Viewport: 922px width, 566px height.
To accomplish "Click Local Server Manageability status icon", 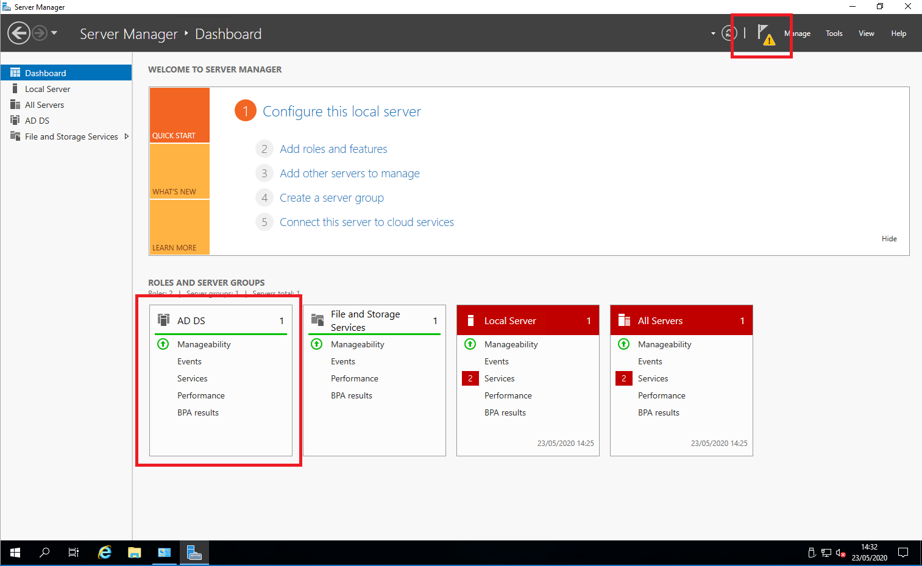I will click(470, 344).
